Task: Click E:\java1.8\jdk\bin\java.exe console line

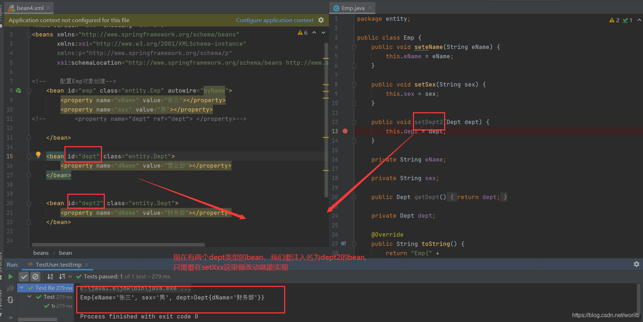Action: pos(135,288)
